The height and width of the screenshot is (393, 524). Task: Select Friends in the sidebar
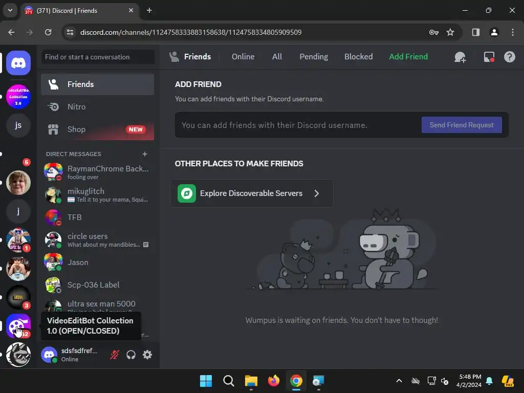(97, 84)
